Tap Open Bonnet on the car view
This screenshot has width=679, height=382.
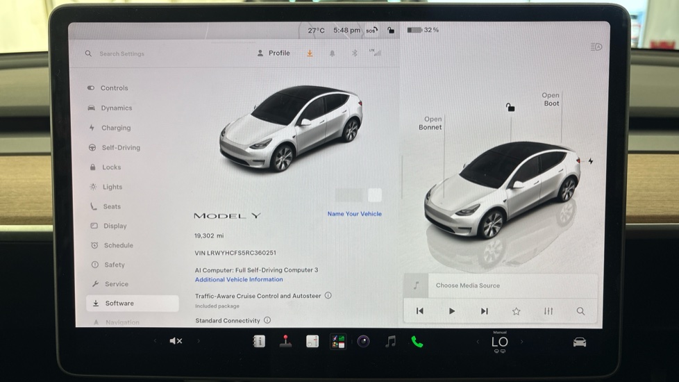click(x=430, y=123)
